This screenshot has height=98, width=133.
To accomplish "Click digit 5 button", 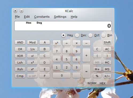I will point(66,59).
